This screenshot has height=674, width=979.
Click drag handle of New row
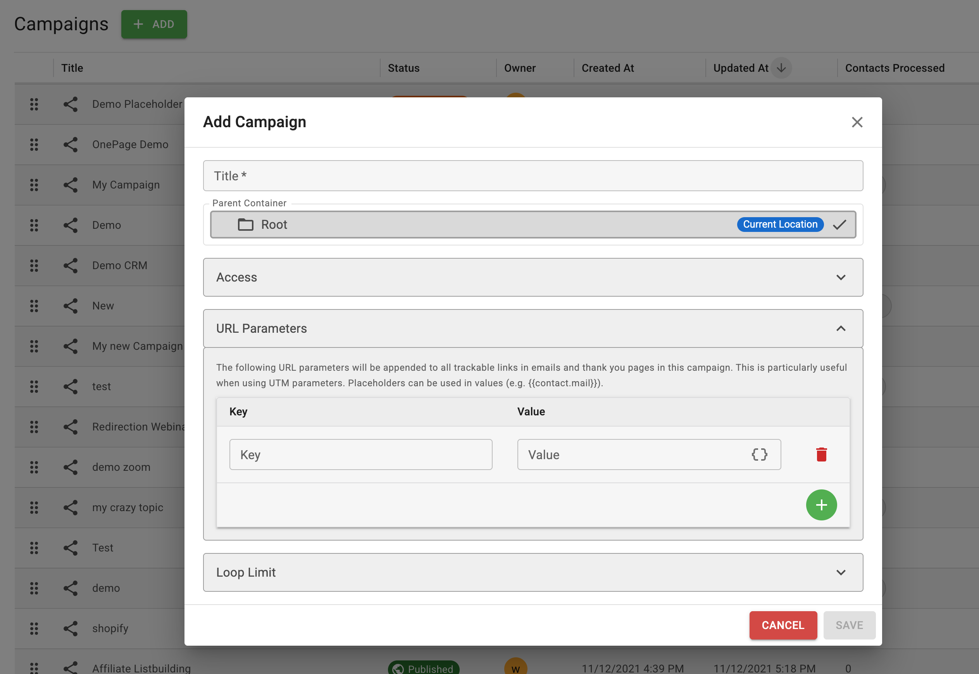(34, 306)
